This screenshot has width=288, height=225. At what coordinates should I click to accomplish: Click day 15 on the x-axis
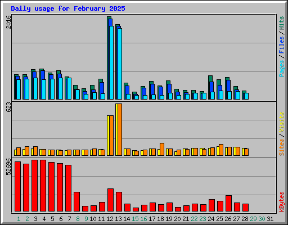pos(135,219)
